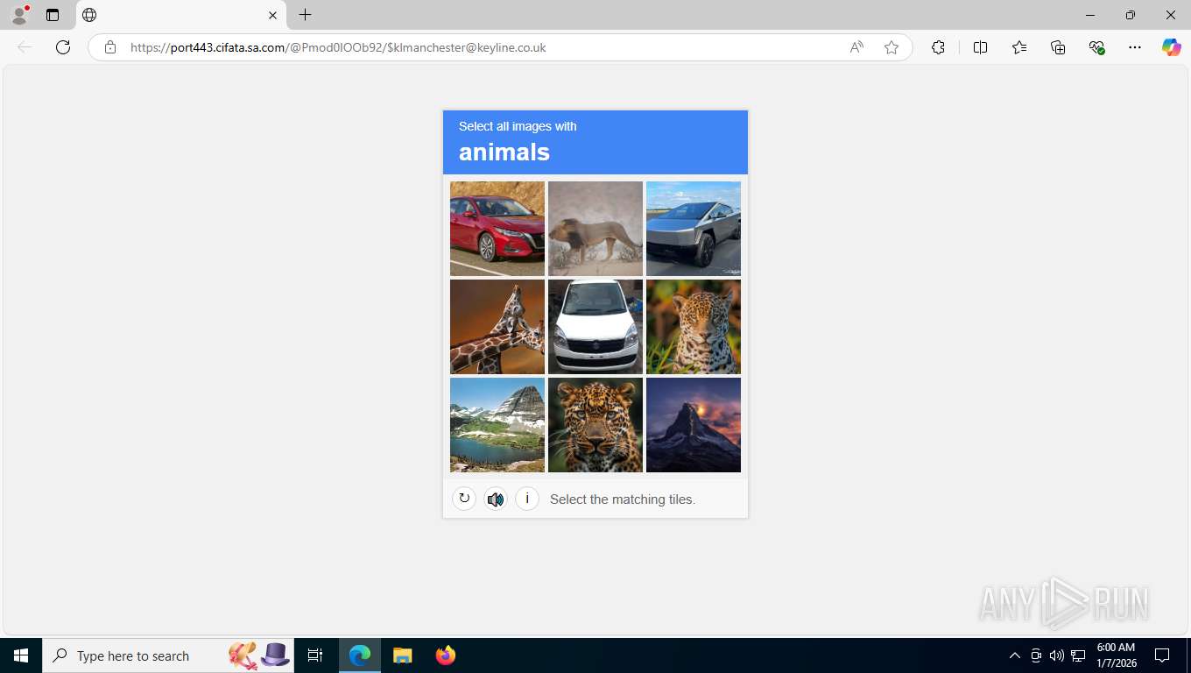The height and width of the screenshot is (673, 1191).
Task: Open the Extensions puzzle icon
Action: click(x=938, y=47)
